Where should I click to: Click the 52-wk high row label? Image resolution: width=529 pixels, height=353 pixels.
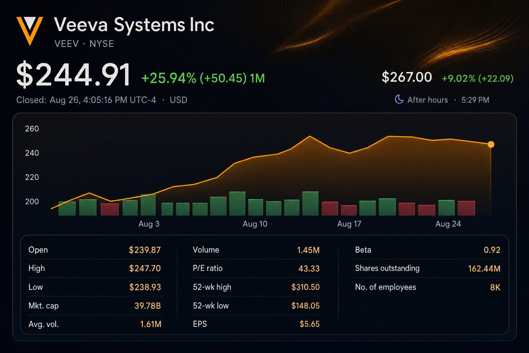212,287
